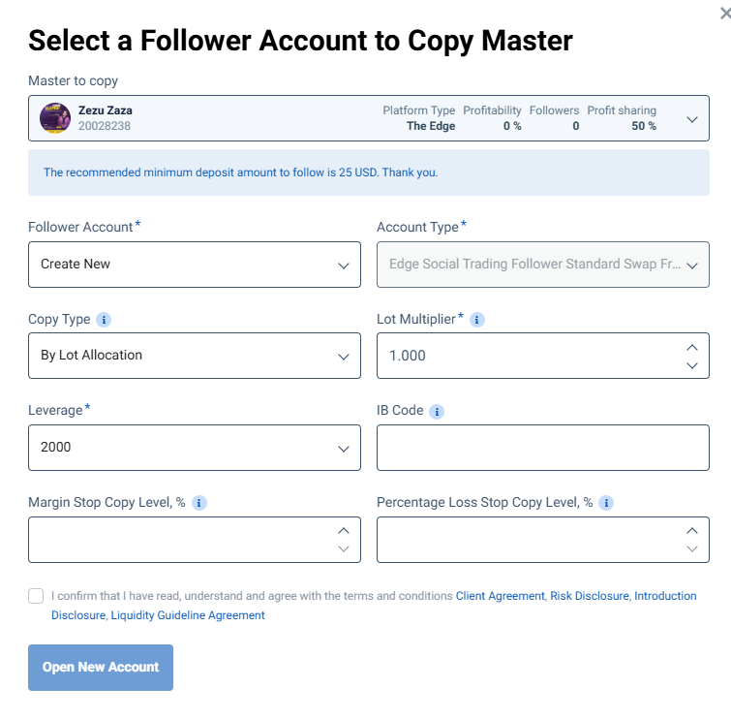The image size is (731, 719).
Task: Expand the Master to copy selector
Action: point(369,118)
